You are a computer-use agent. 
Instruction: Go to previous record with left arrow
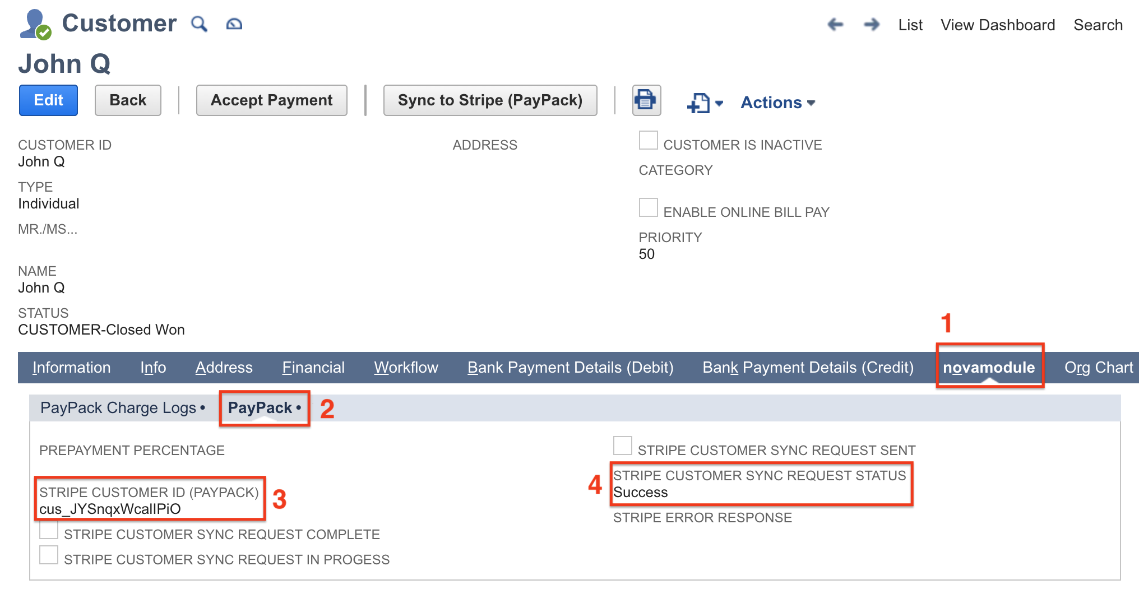click(835, 24)
